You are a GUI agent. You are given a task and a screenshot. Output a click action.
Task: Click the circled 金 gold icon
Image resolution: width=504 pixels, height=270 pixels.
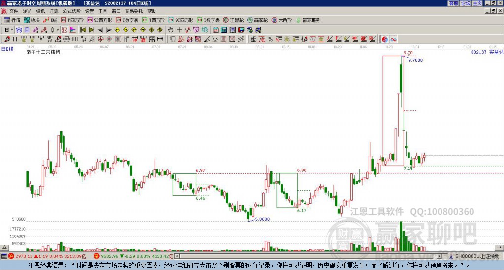[x=287, y=39]
